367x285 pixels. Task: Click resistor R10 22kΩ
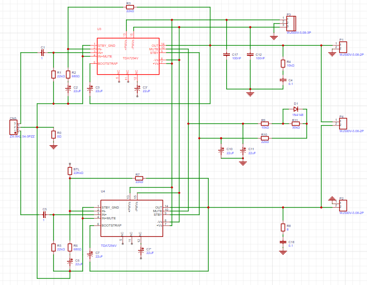(265, 138)
